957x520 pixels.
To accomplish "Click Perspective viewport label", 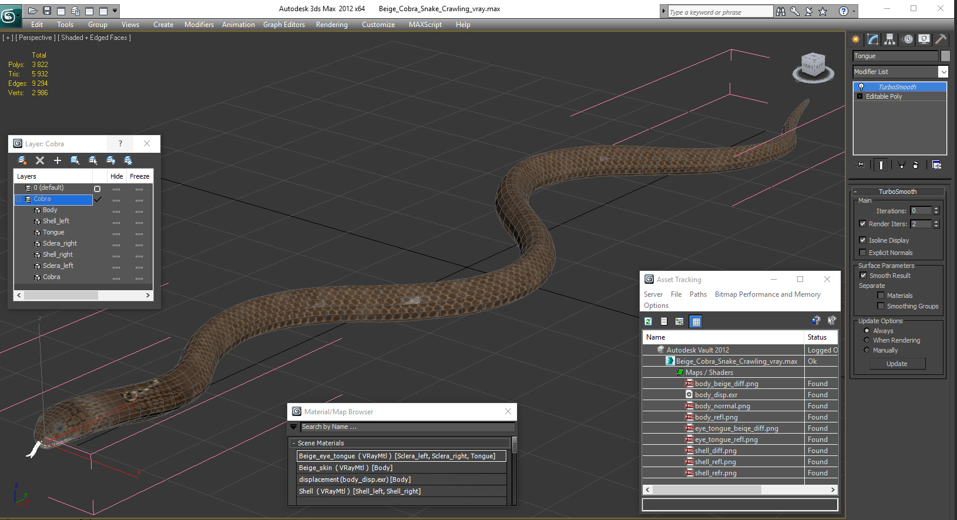I will coord(35,38).
